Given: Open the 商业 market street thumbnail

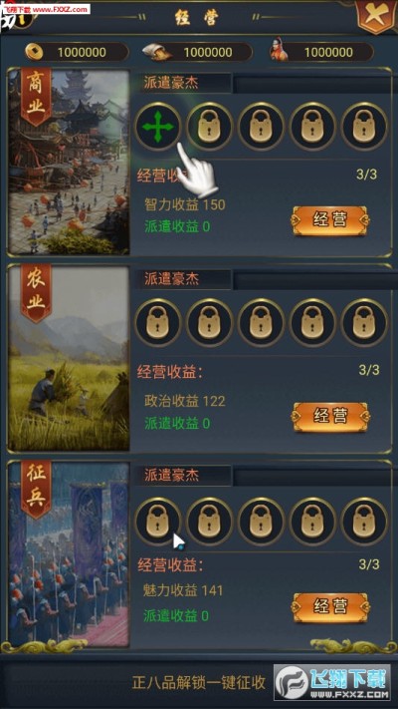Looking at the screenshot, I should coord(69,162).
